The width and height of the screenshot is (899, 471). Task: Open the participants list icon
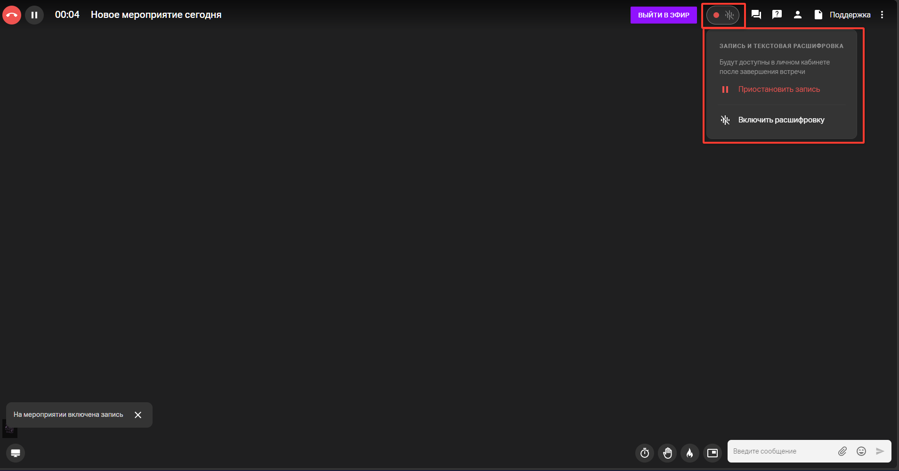point(798,15)
